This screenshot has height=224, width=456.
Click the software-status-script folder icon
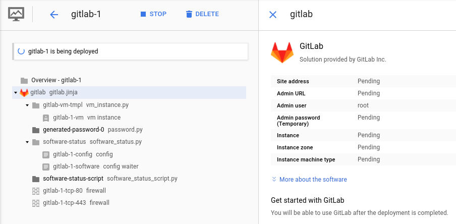tap(36, 179)
